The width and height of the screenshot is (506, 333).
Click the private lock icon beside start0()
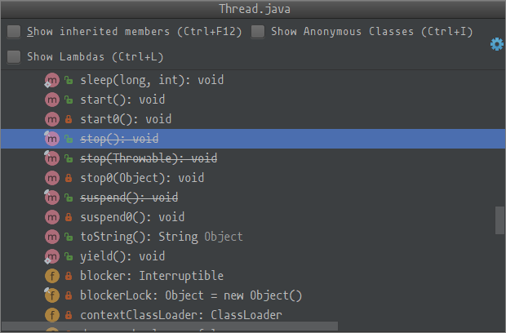pyautogui.click(x=69, y=119)
